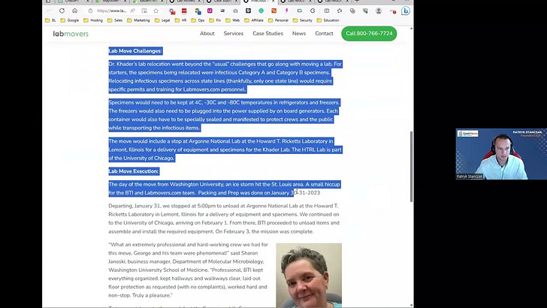Viewport: 547px width, 308px height.
Task: Expand the Sales bookmarks folder
Action: pos(115,20)
